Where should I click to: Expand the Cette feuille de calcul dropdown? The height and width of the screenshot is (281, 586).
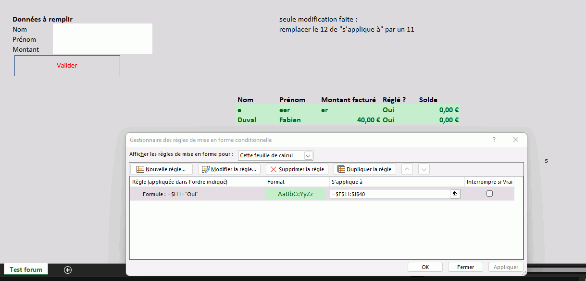(308, 155)
